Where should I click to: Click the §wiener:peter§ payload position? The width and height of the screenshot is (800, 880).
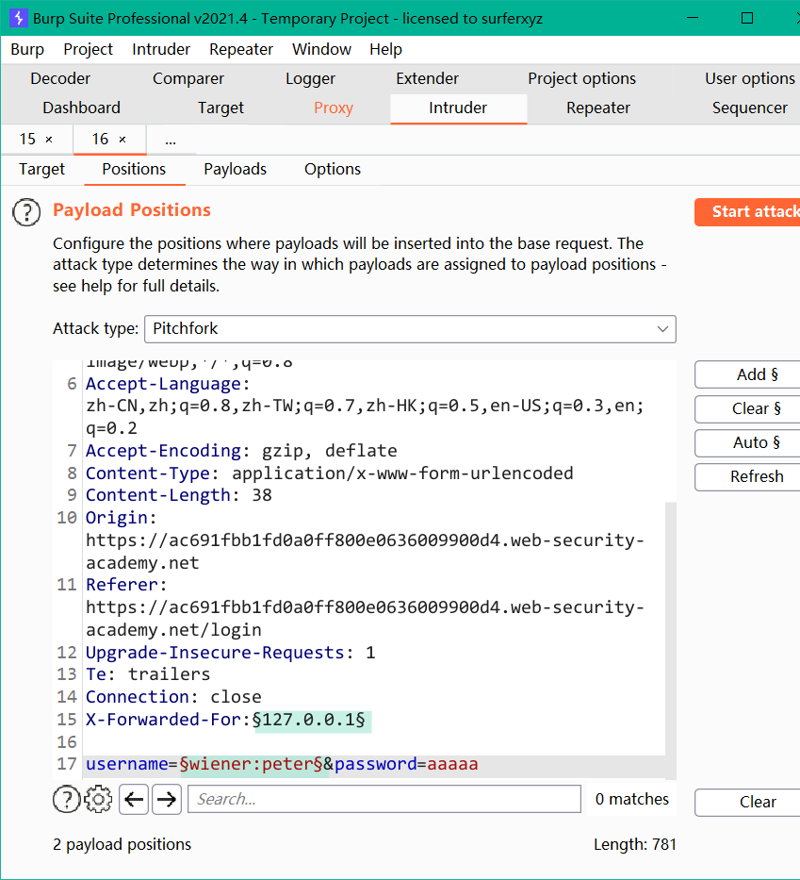(x=252, y=764)
